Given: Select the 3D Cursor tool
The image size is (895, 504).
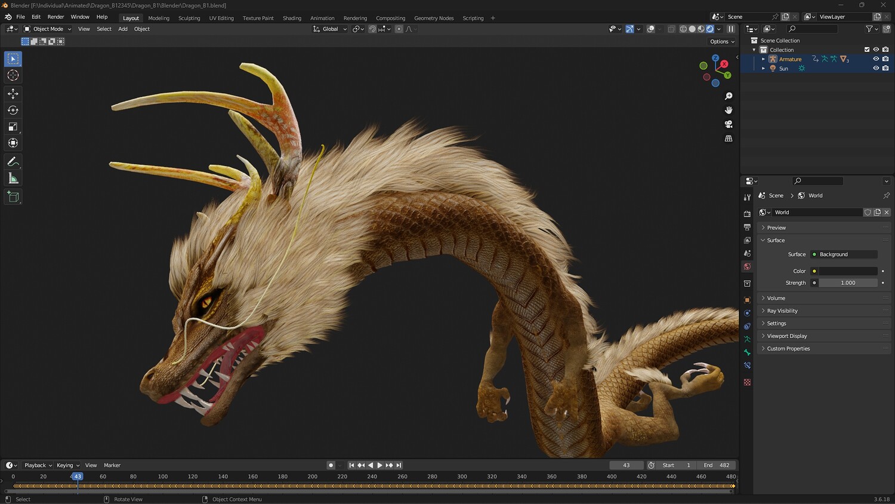Looking at the screenshot, I should [x=13, y=75].
